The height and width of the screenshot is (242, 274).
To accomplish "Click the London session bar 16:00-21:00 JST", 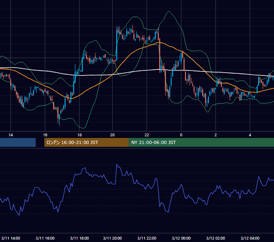I will [87, 142].
